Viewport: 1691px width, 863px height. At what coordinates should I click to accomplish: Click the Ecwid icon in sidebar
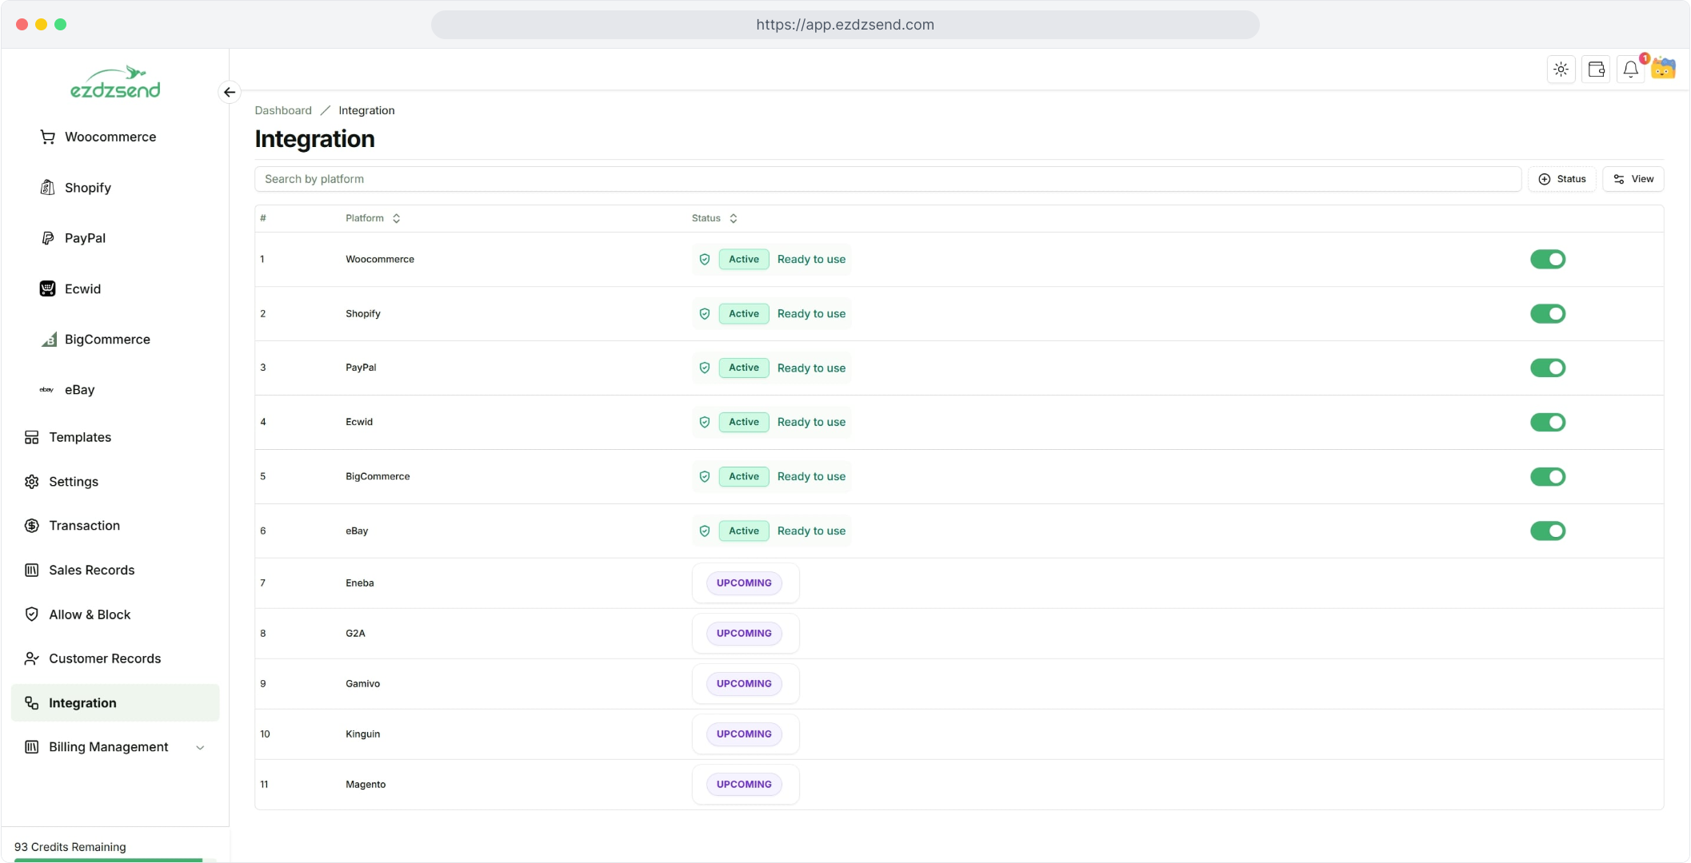coord(47,288)
